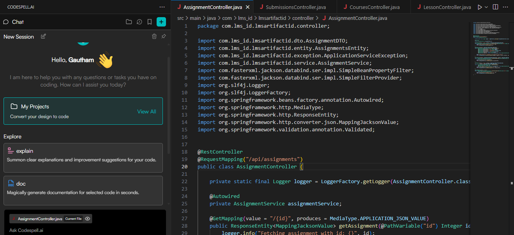
Task: Click line number 27 in gutter
Action: (x=185, y=218)
